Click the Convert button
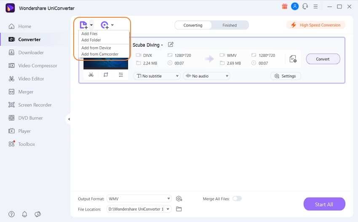 point(323,59)
